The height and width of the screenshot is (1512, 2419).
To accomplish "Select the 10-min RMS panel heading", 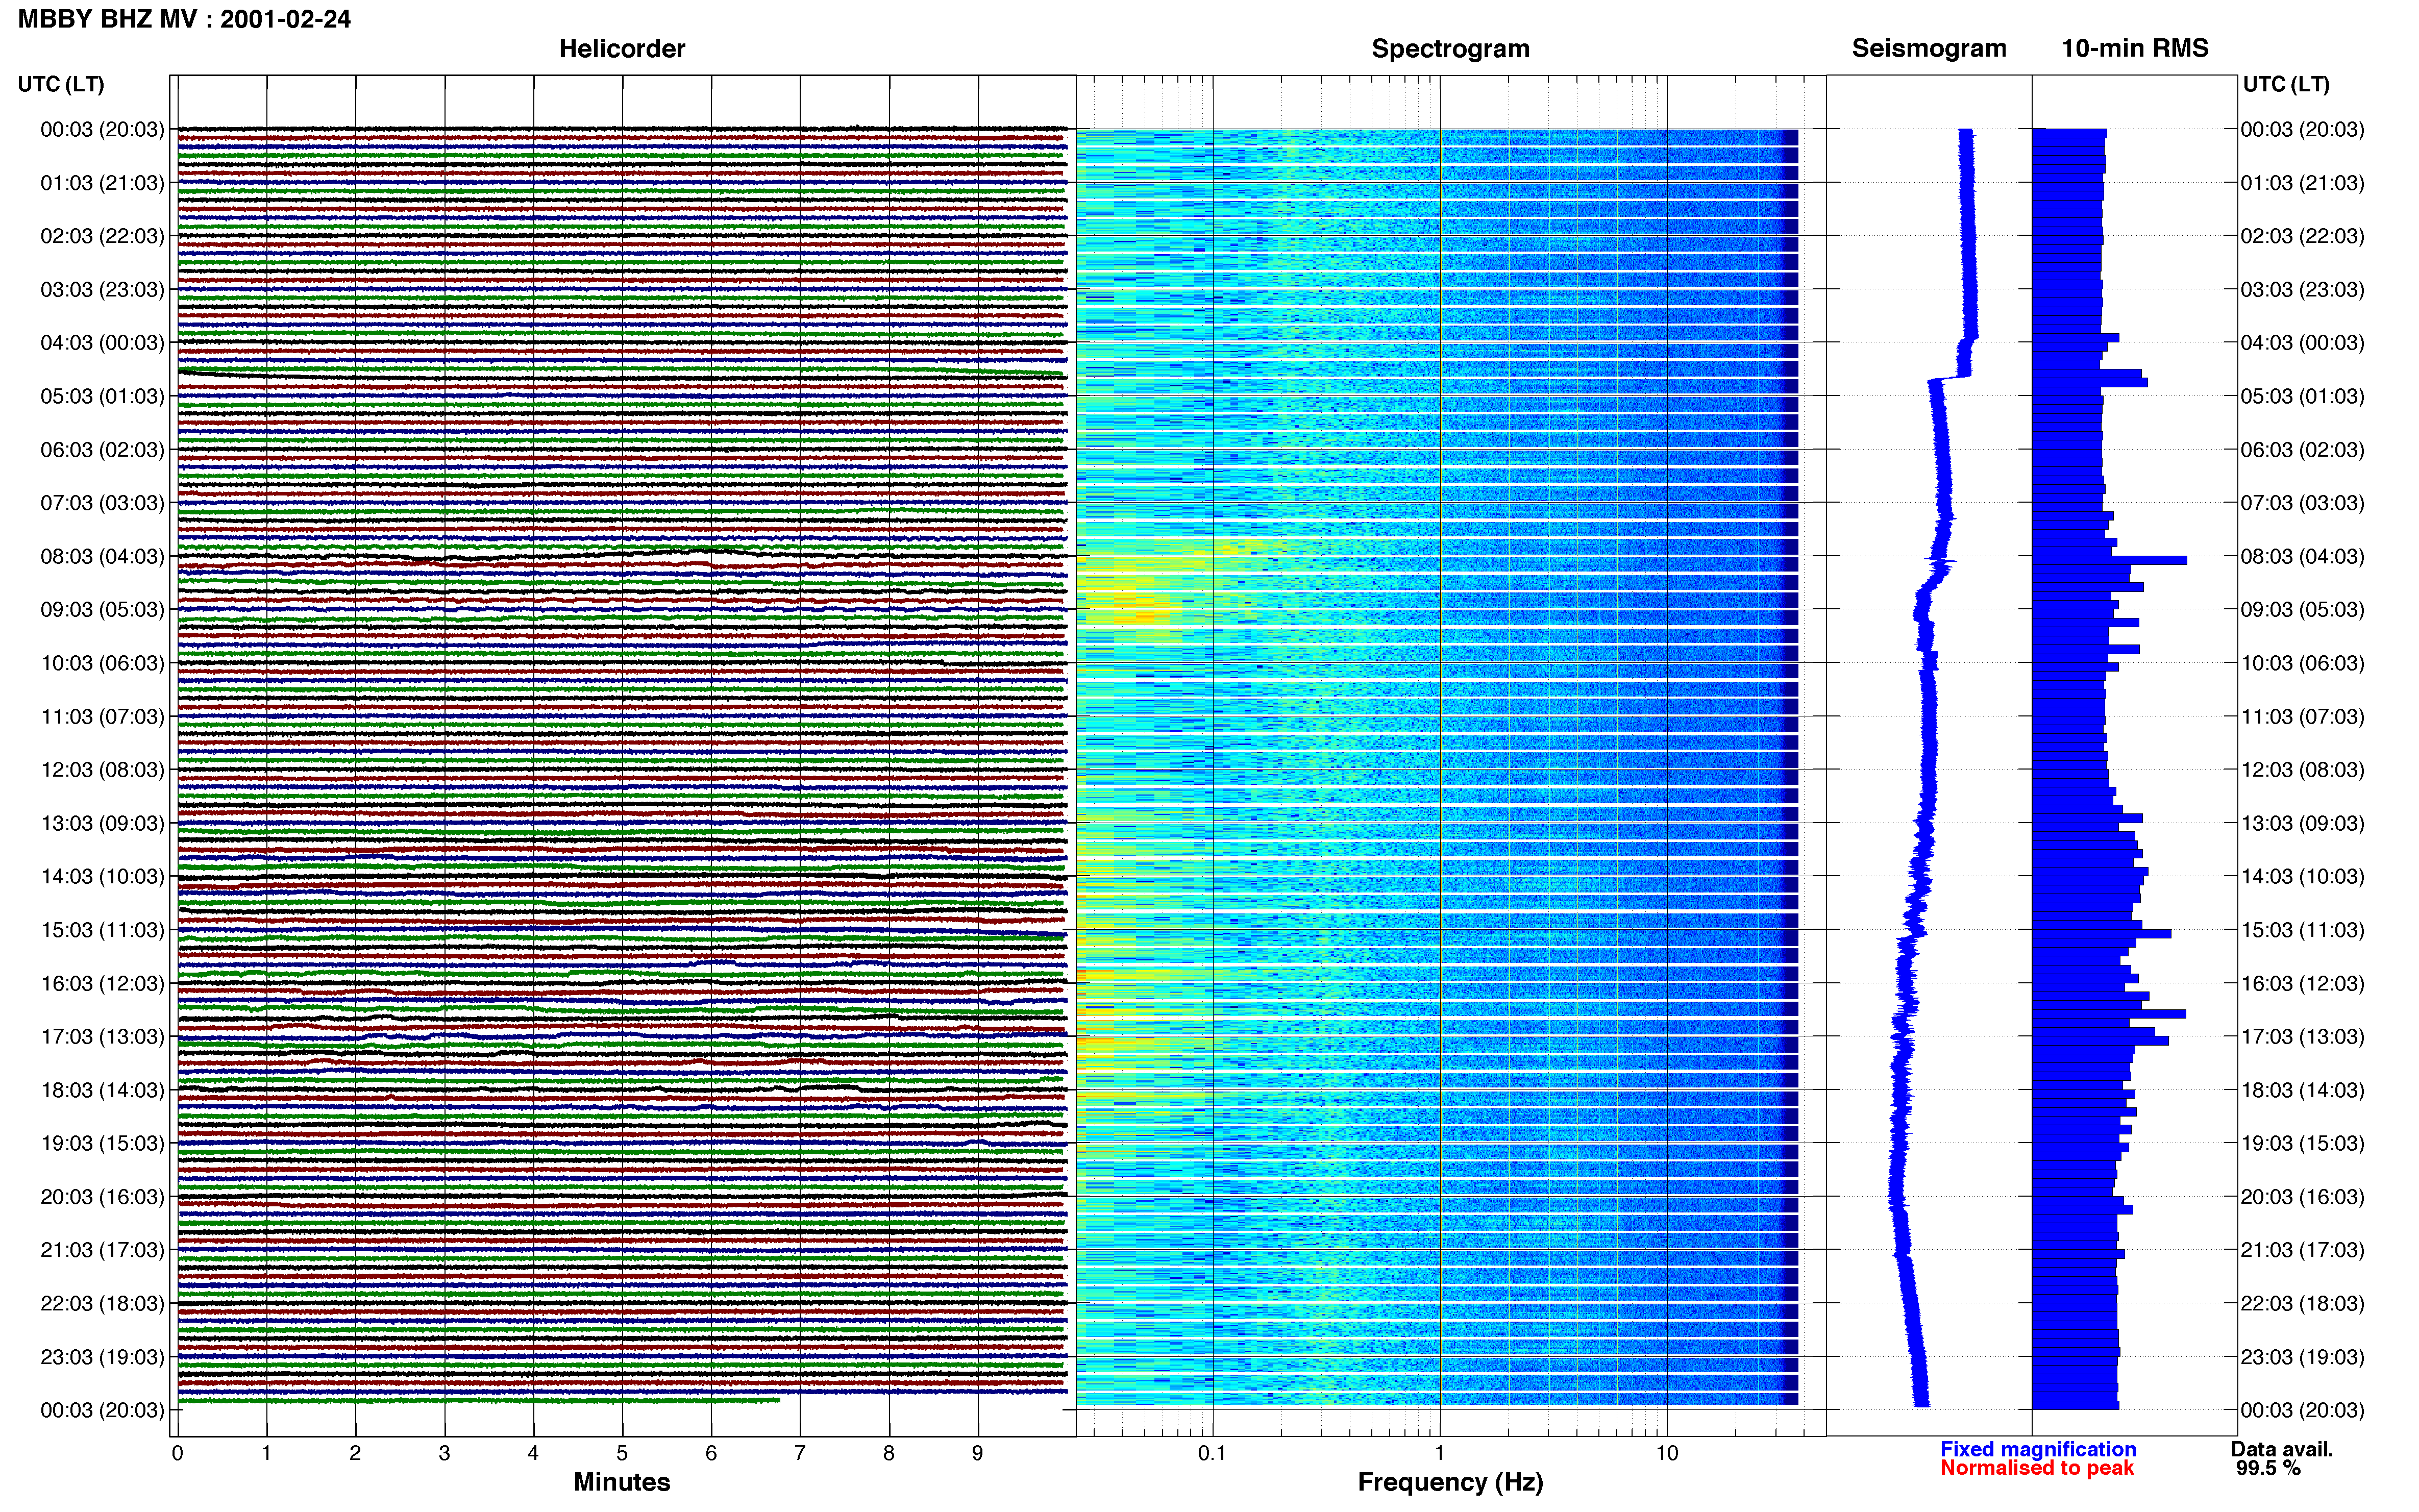I will [2135, 48].
